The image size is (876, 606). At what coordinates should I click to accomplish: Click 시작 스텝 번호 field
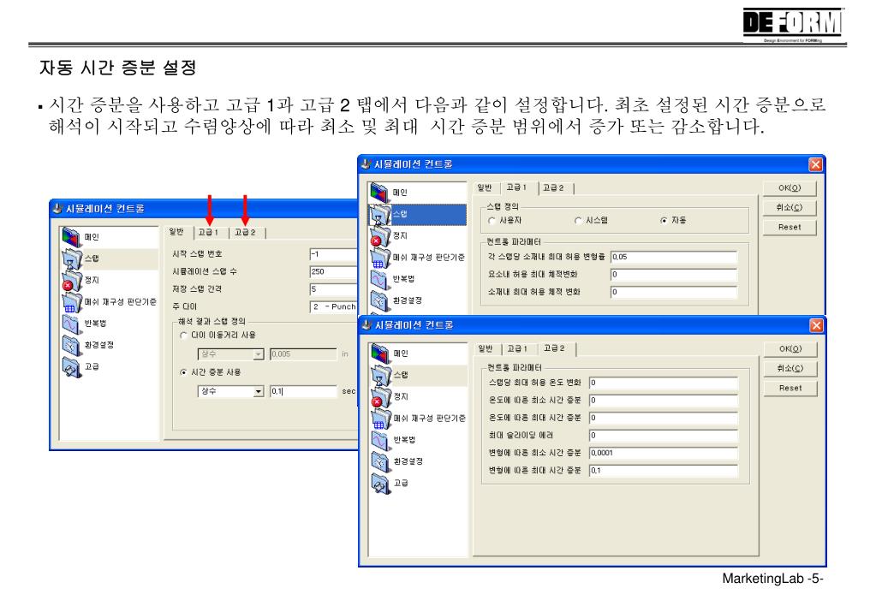tap(333, 254)
